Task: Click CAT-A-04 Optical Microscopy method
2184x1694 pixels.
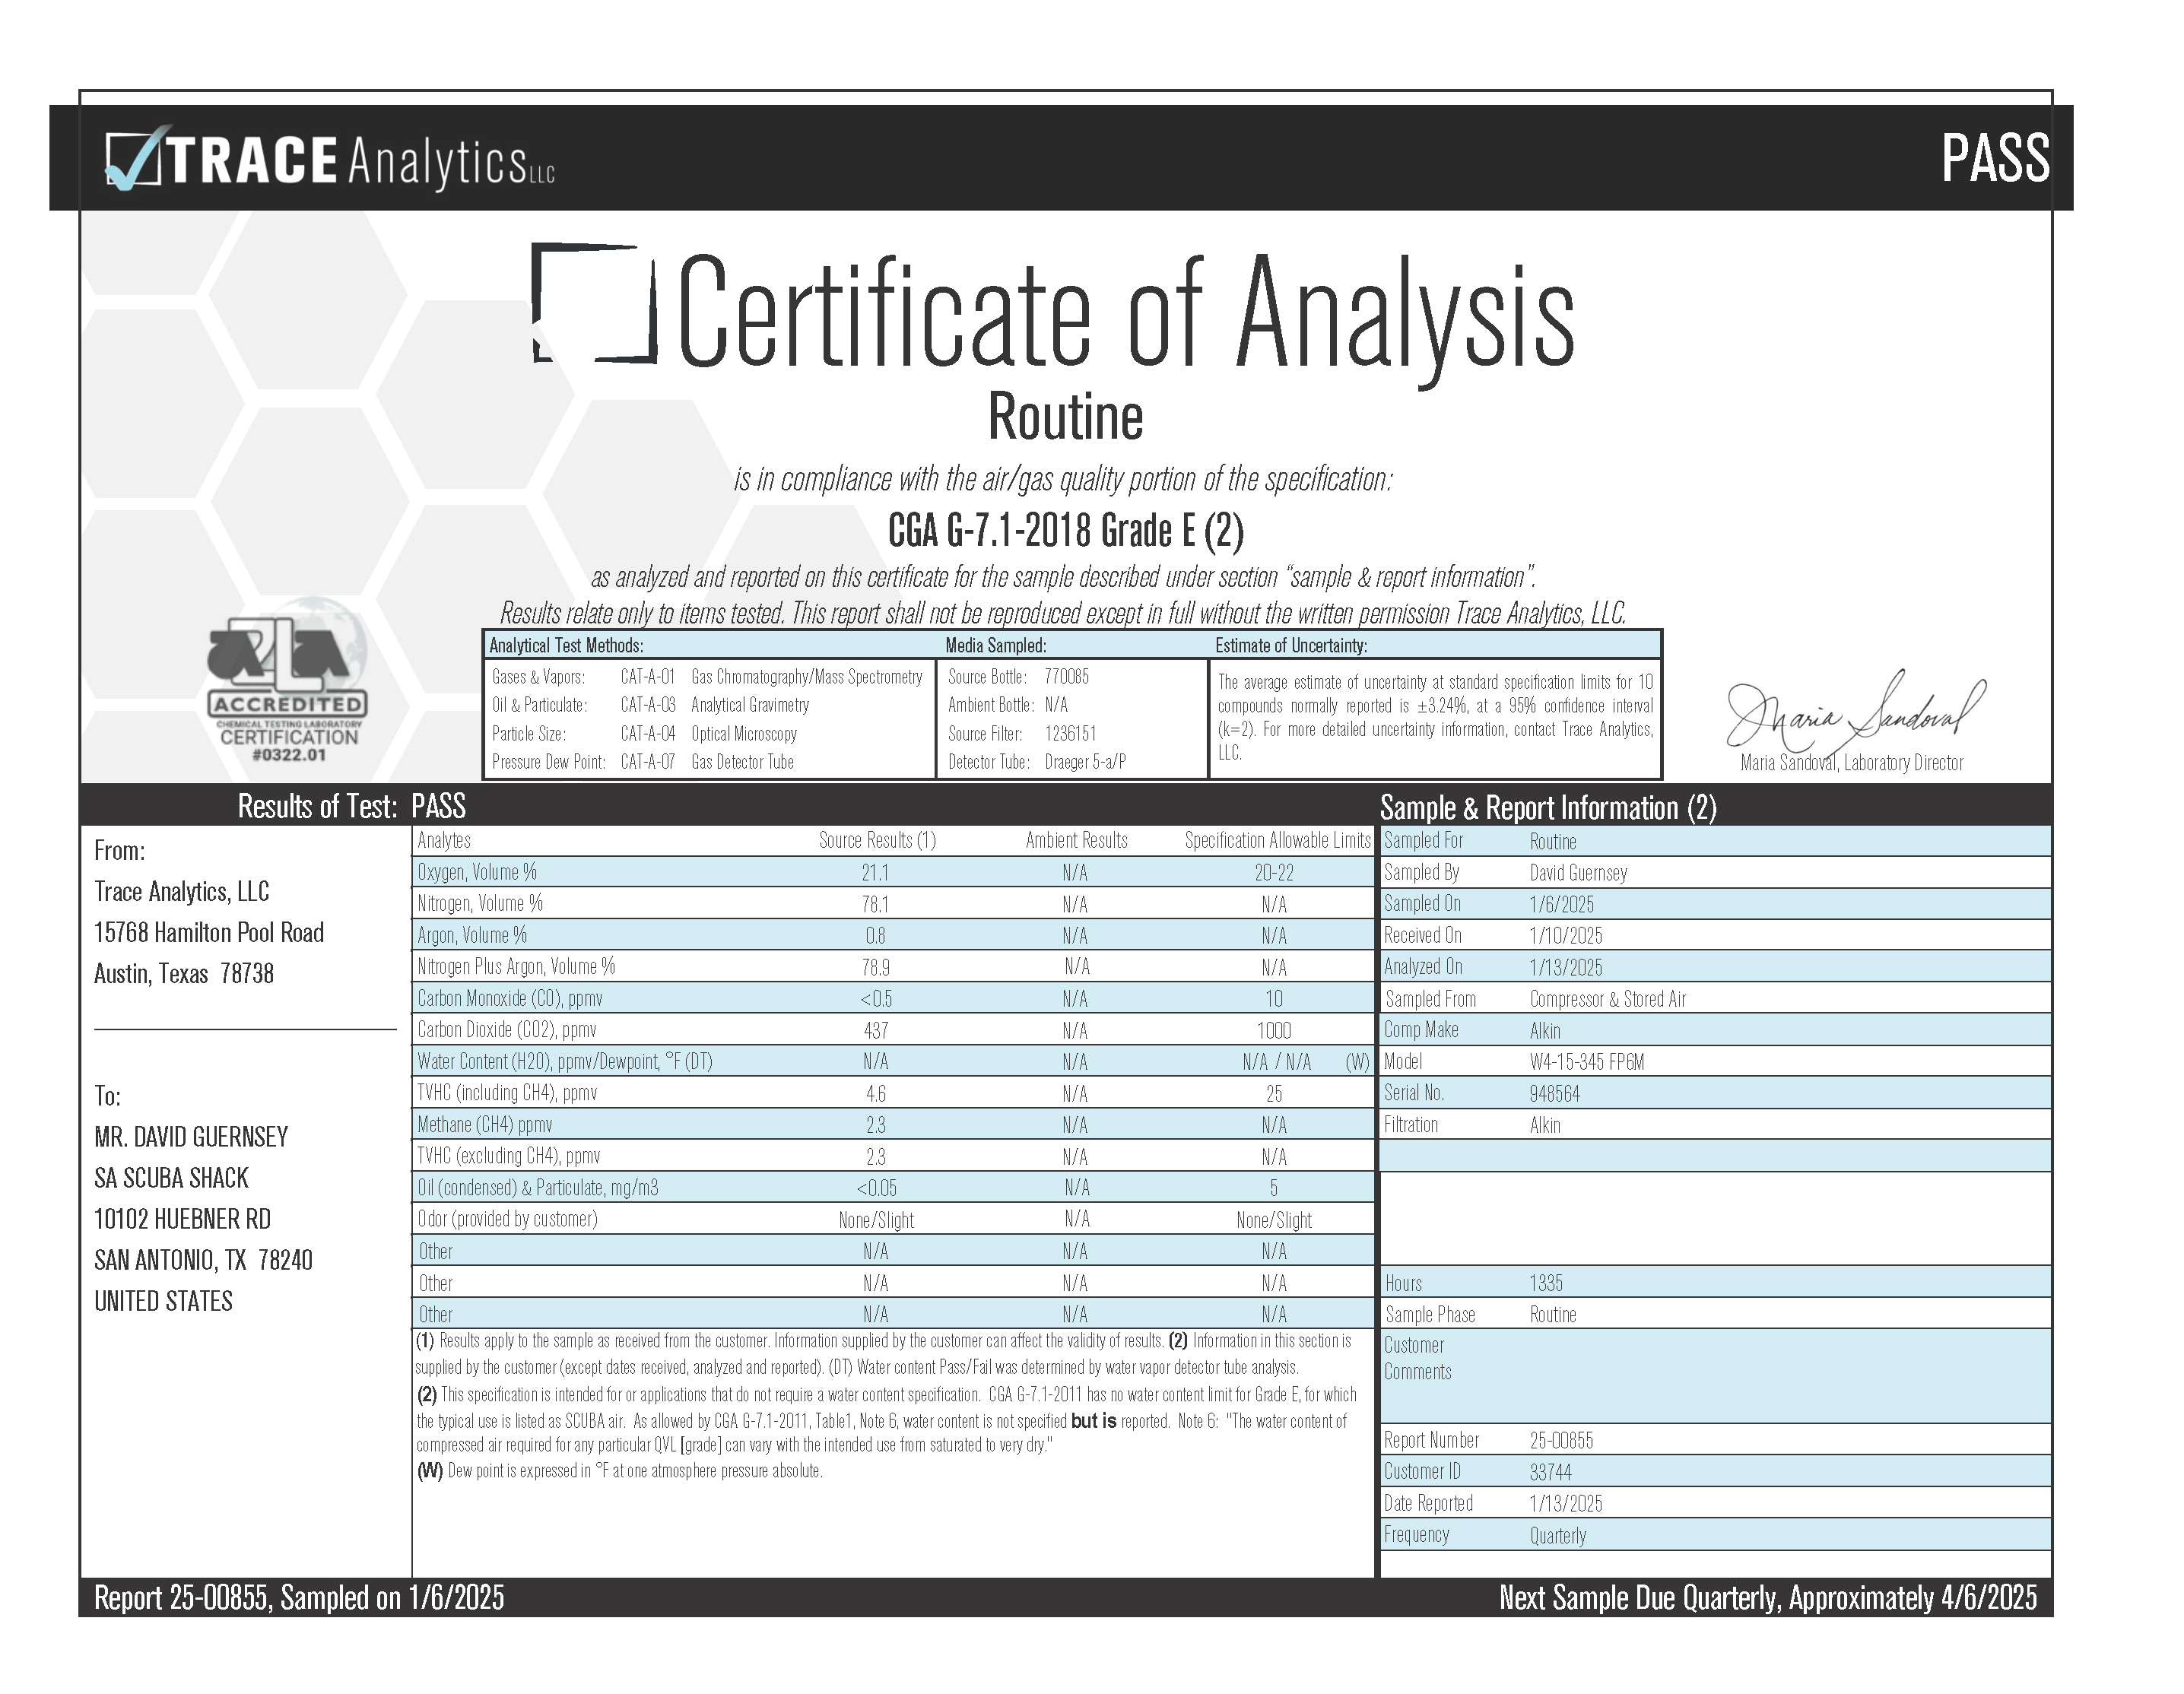Action: pyautogui.click(x=708, y=734)
